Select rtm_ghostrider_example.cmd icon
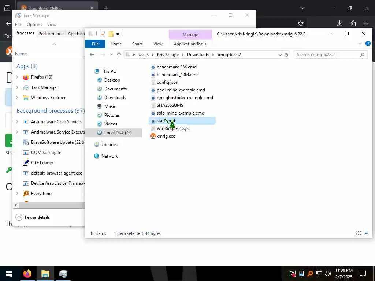This screenshot has width=375, height=281. (x=153, y=98)
